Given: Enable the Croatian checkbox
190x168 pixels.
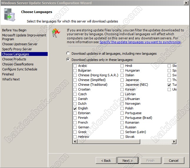Looking at the screenshot, I should pos(75,89).
